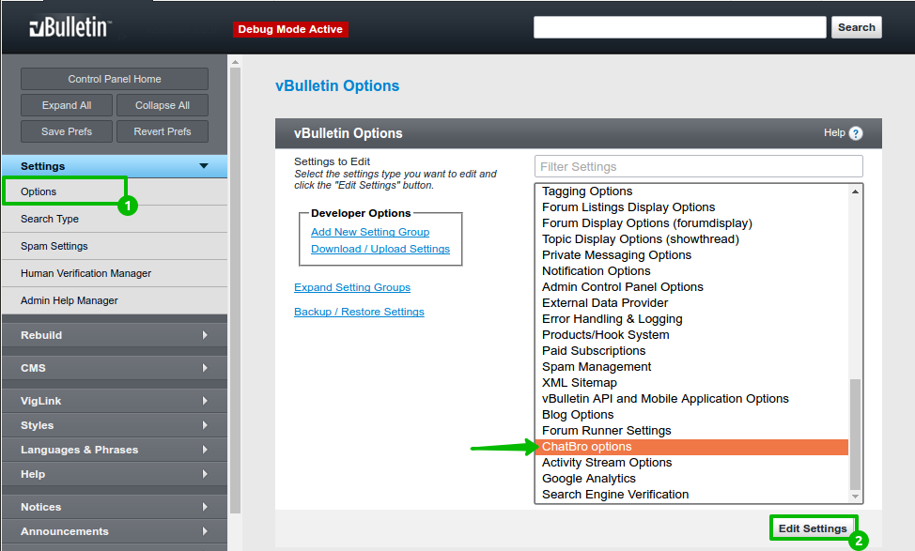Expand the Languages & Phrases section
The image size is (915, 551).
point(115,450)
